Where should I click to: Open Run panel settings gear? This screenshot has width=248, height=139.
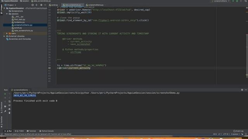242,90
